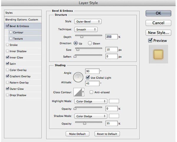Open the Style dropdown (Outer Bevel)
This screenshot has height=142, width=177.
click(x=88, y=22)
